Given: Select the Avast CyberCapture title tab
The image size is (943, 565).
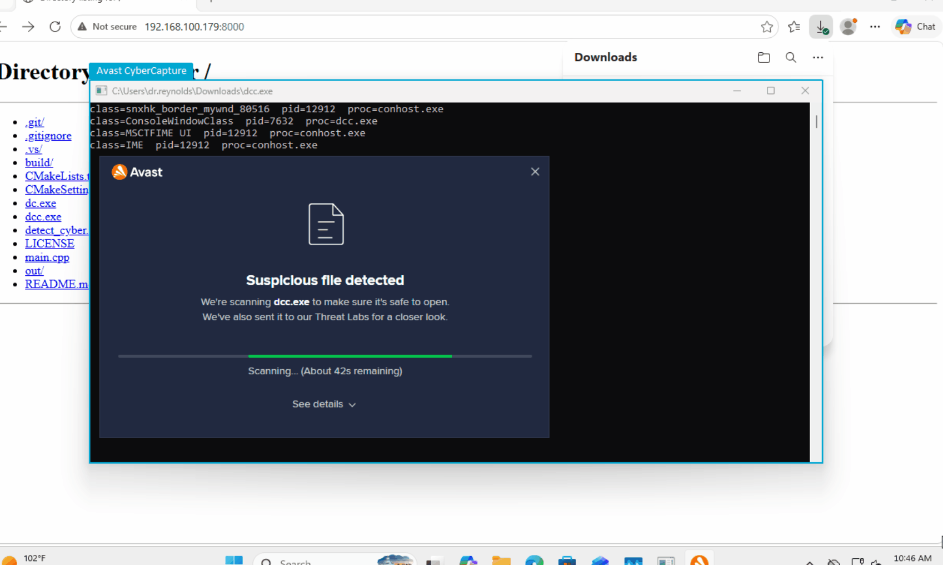Looking at the screenshot, I should click(x=141, y=71).
